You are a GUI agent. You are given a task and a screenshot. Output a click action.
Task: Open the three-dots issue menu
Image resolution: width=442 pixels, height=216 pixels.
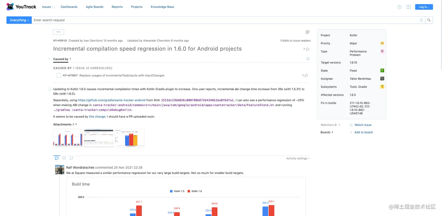[58, 32]
